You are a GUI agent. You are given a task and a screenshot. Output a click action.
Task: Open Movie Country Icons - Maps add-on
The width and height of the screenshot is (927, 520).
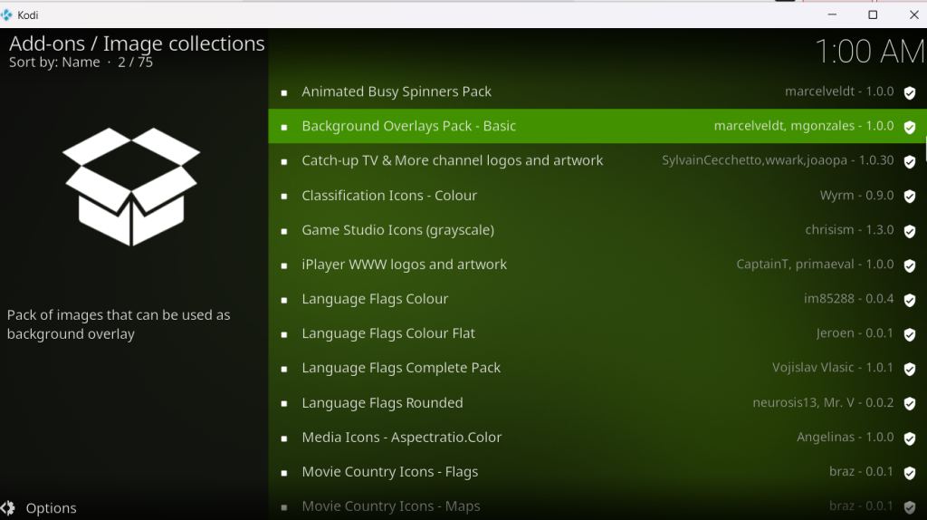click(x=597, y=506)
